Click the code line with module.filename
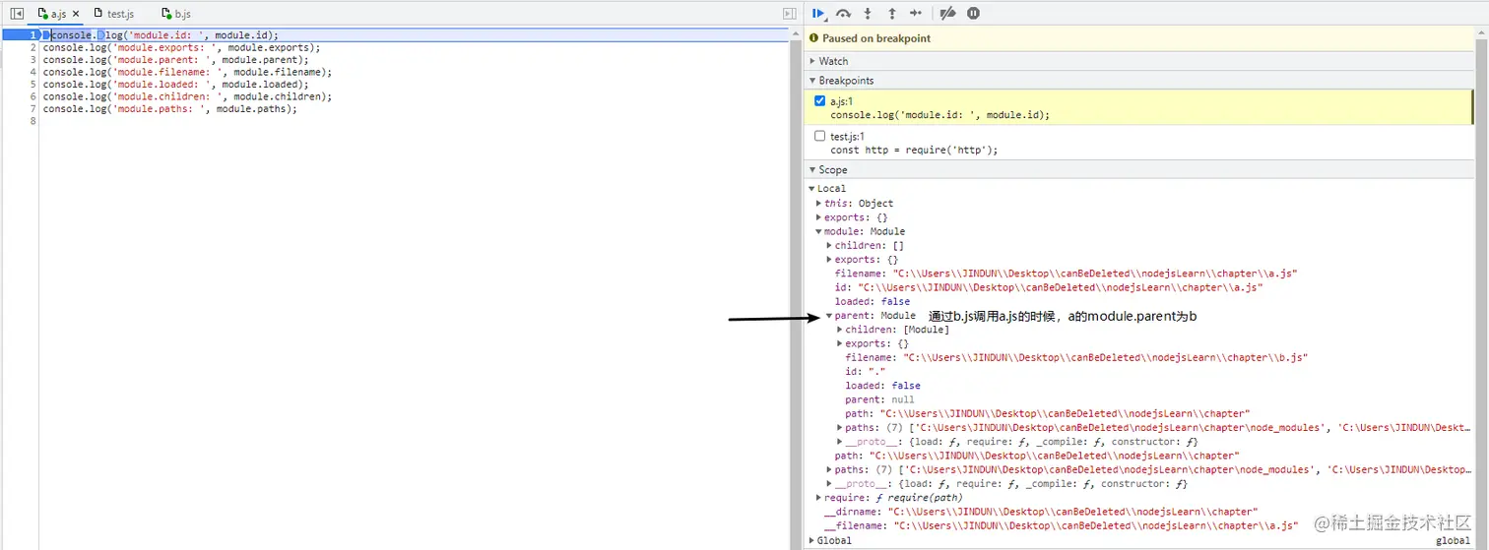 [187, 72]
